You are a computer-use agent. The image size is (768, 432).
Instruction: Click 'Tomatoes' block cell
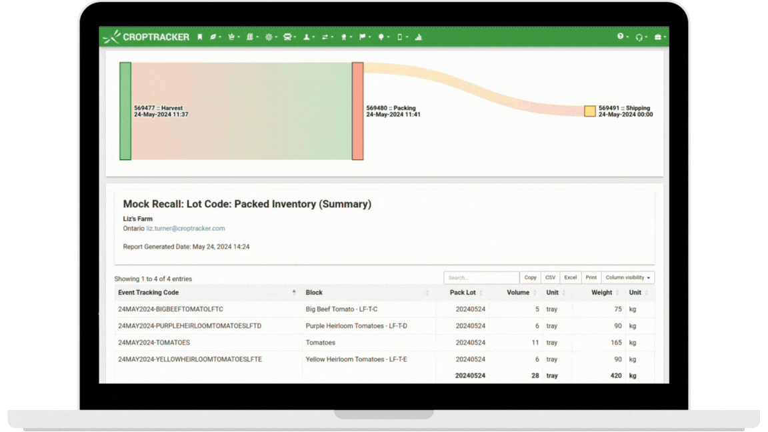pyautogui.click(x=320, y=343)
